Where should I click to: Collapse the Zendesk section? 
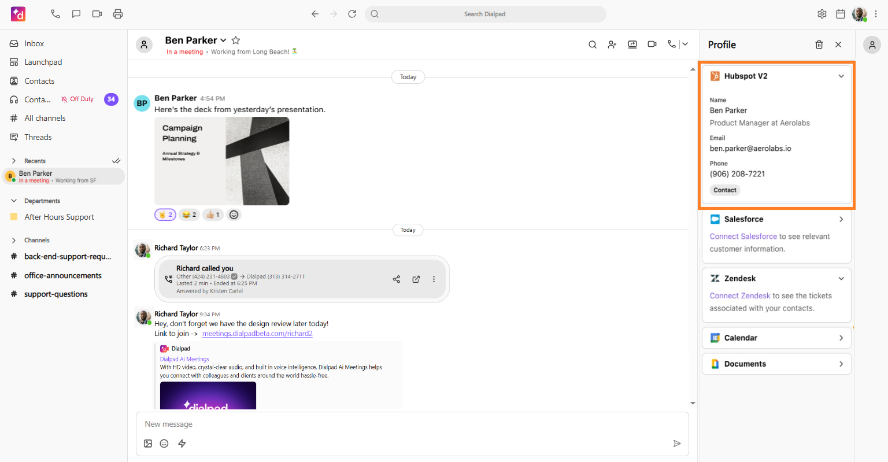[x=841, y=279]
